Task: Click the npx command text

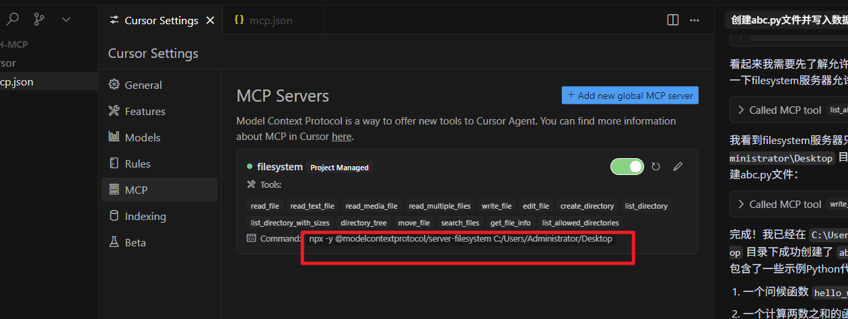Action: 461,239
